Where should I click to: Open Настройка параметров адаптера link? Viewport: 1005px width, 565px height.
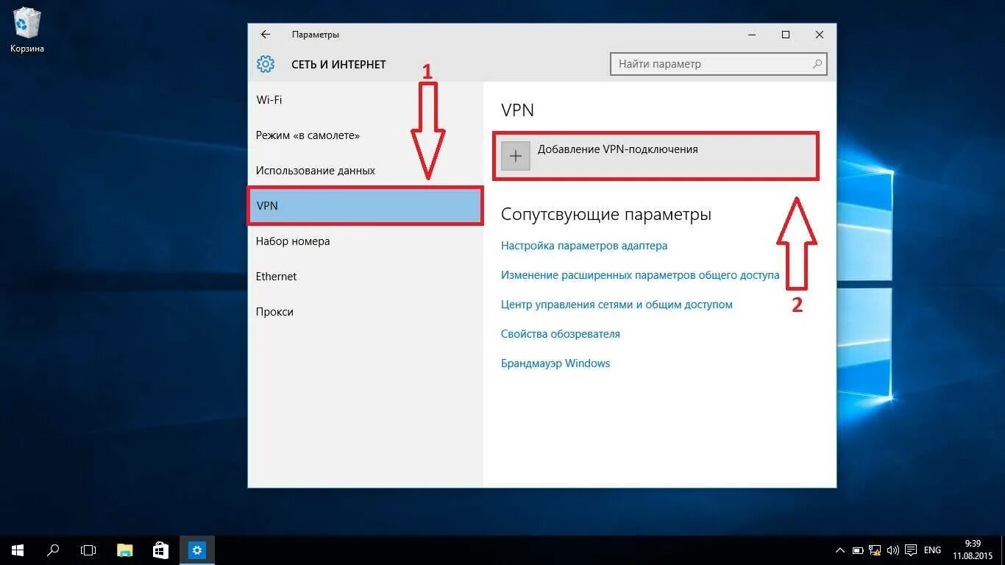[584, 246]
